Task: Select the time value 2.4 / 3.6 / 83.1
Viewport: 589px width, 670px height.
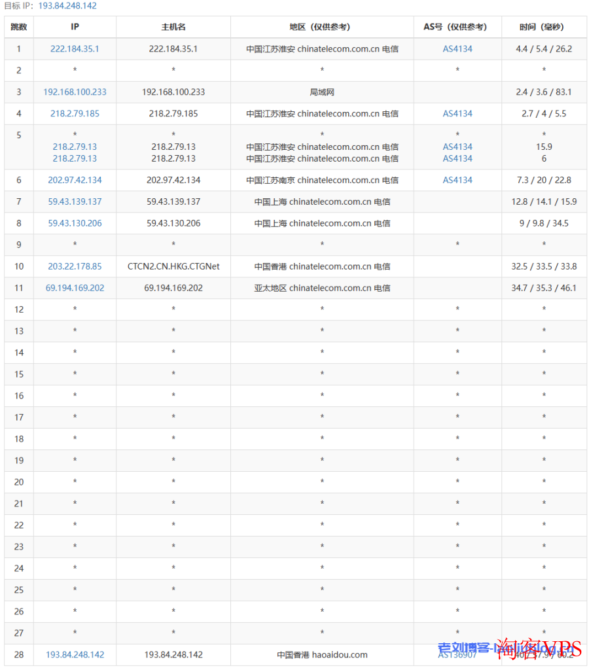Action: pyautogui.click(x=544, y=92)
